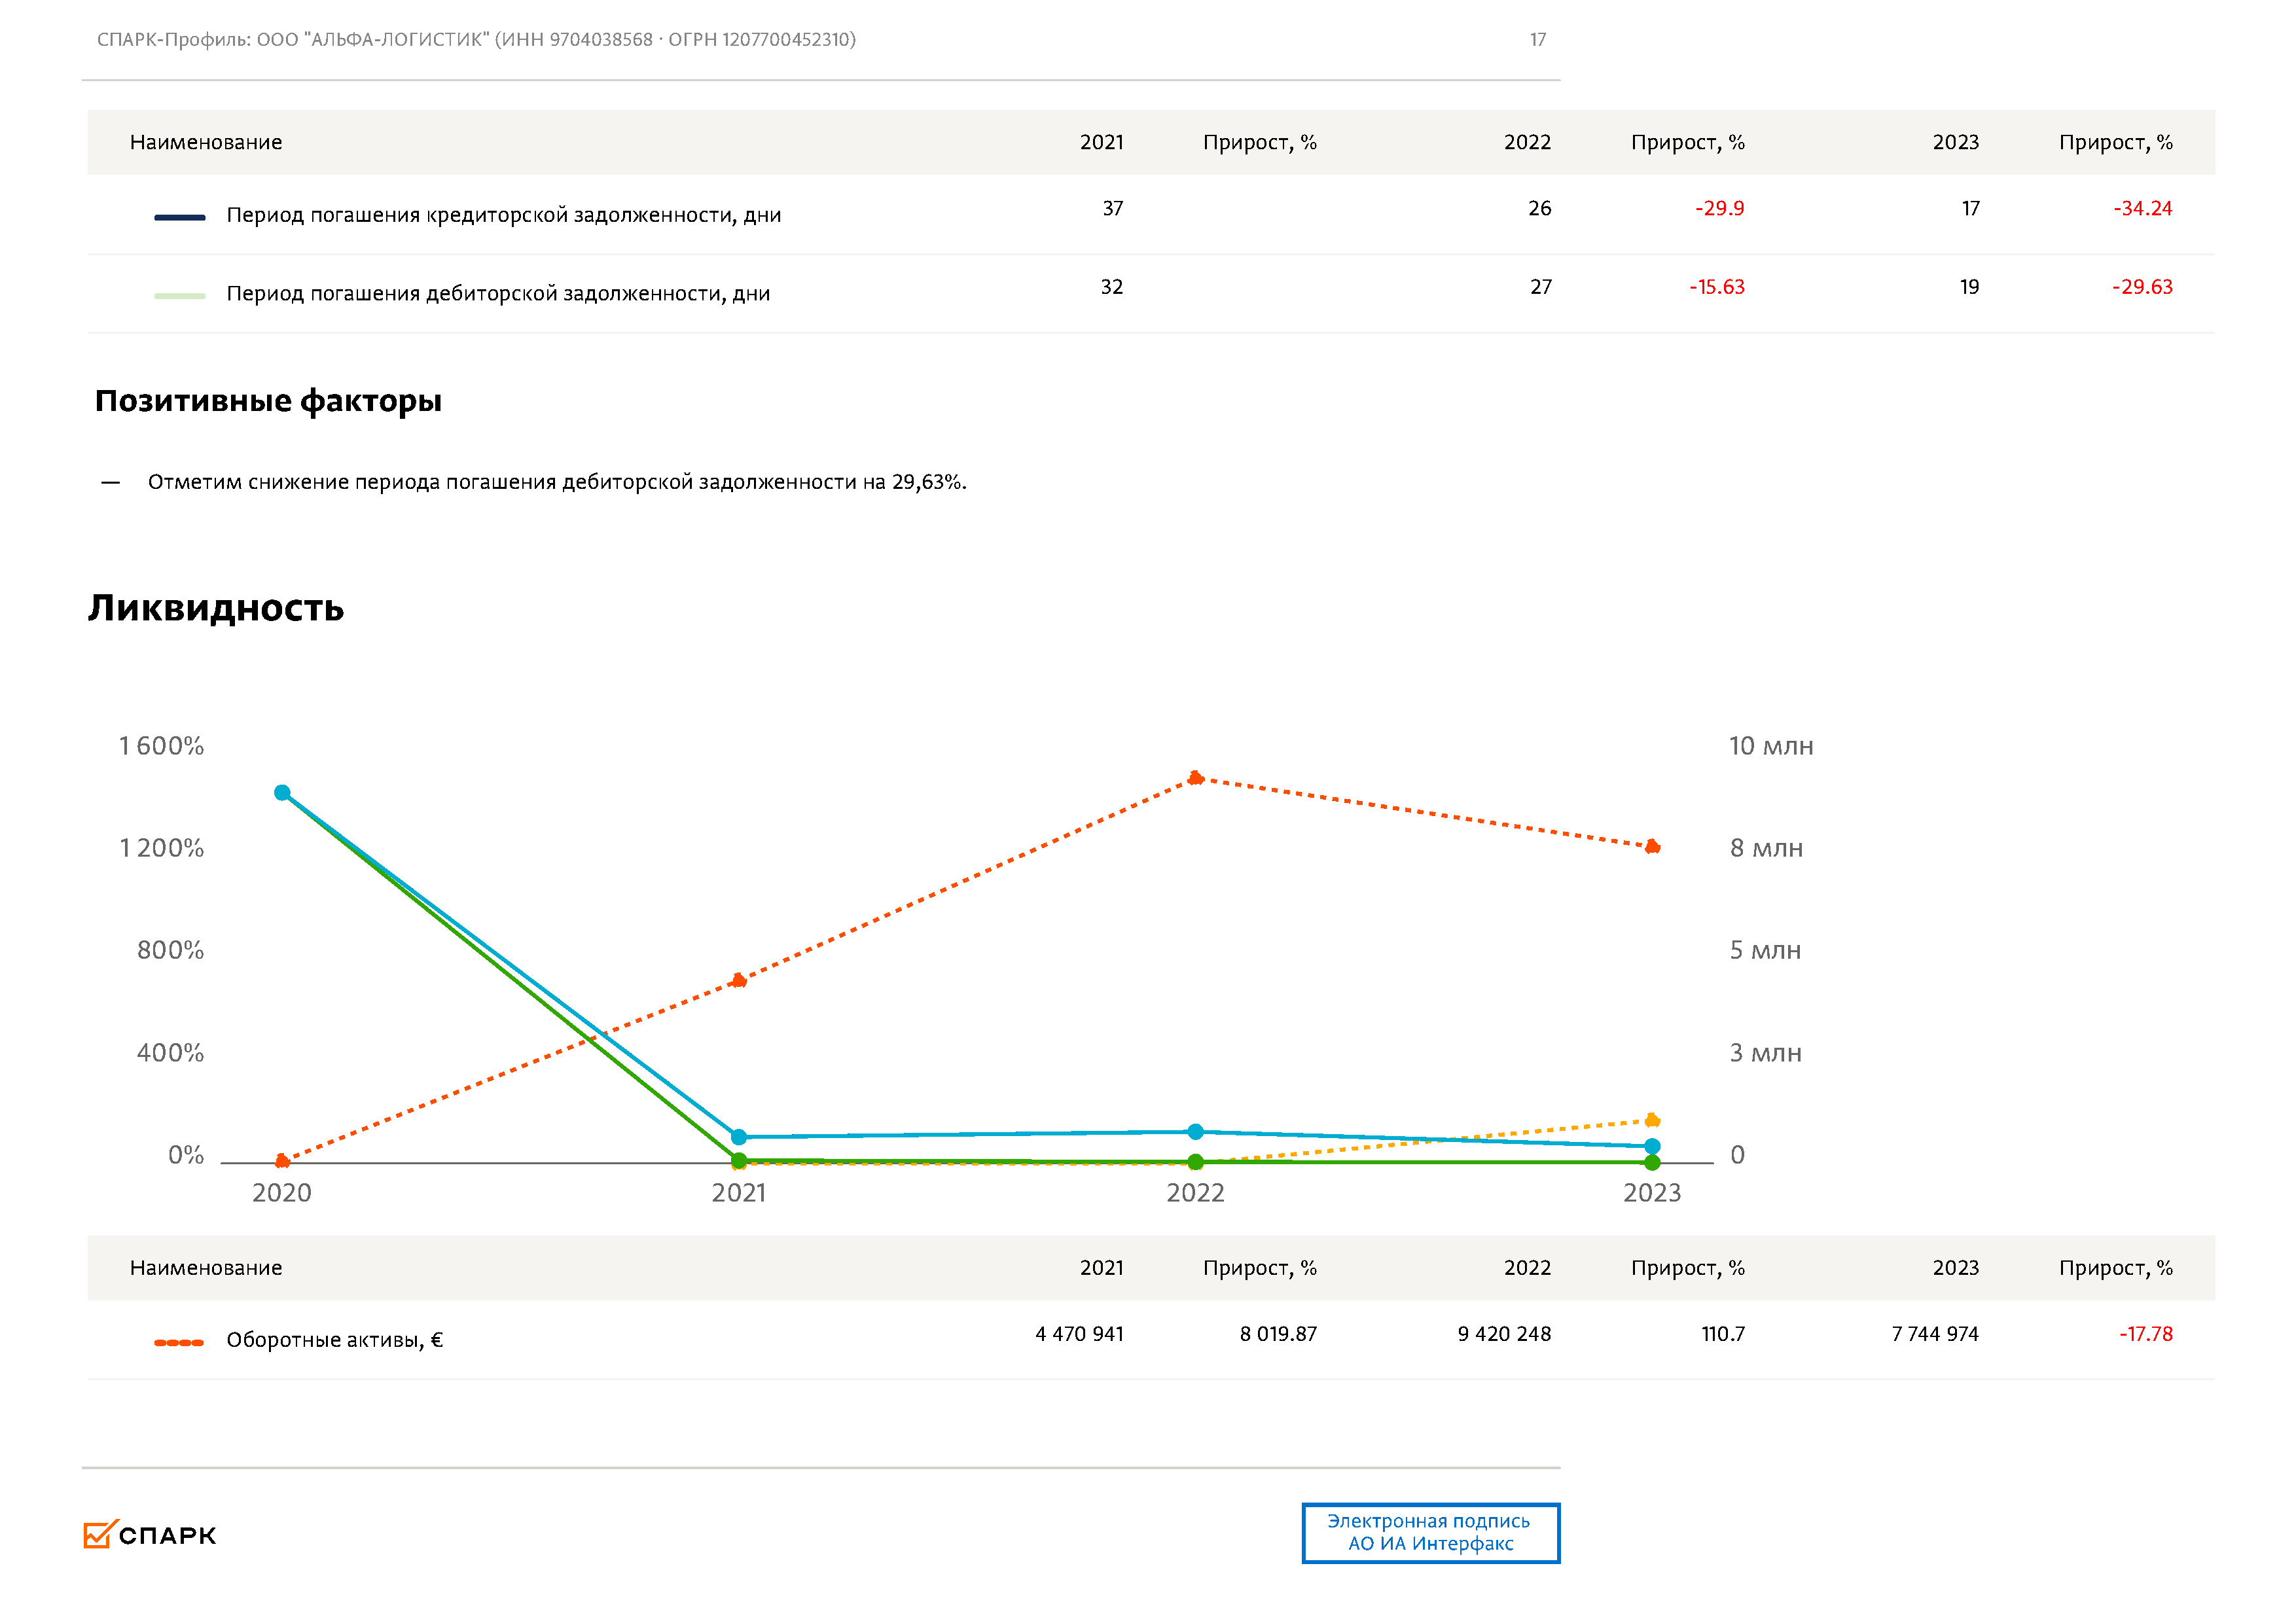
Task: Click the Наименование header in the top table
Action: [x=206, y=142]
